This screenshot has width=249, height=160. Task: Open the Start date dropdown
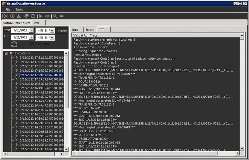click(31, 30)
